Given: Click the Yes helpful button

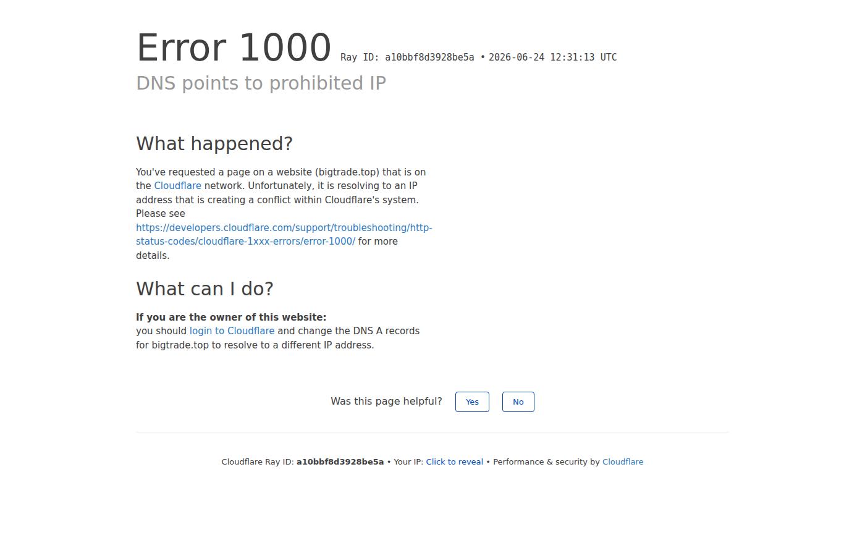Looking at the screenshot, I should [x=472, y=402].
